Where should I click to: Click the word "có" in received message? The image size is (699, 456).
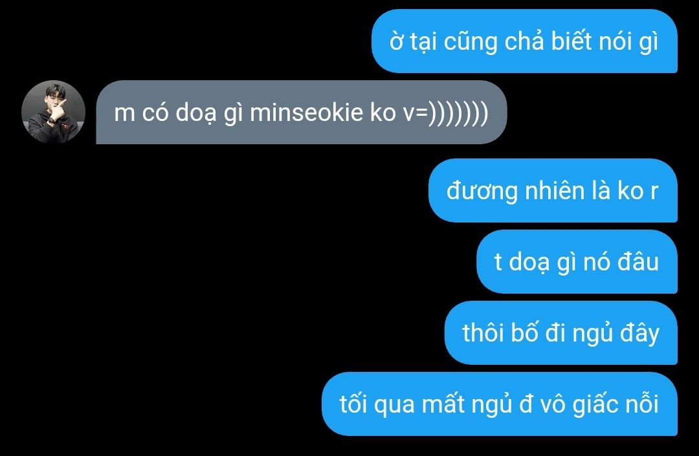click(155, 112)
